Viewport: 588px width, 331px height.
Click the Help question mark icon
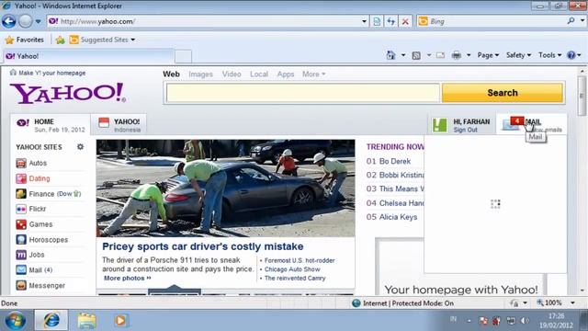click(571, 55)
